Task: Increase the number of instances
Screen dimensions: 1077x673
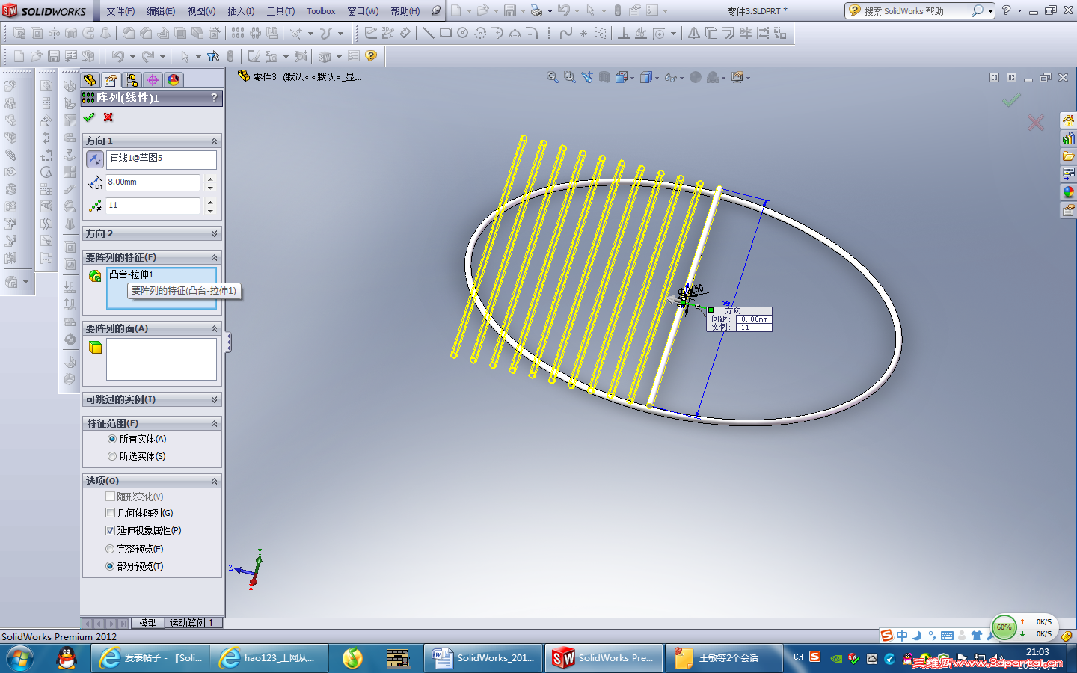Action: 210,202
